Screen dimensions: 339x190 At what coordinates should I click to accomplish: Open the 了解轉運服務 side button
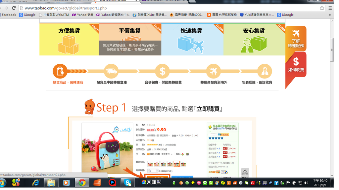point(296,39)
